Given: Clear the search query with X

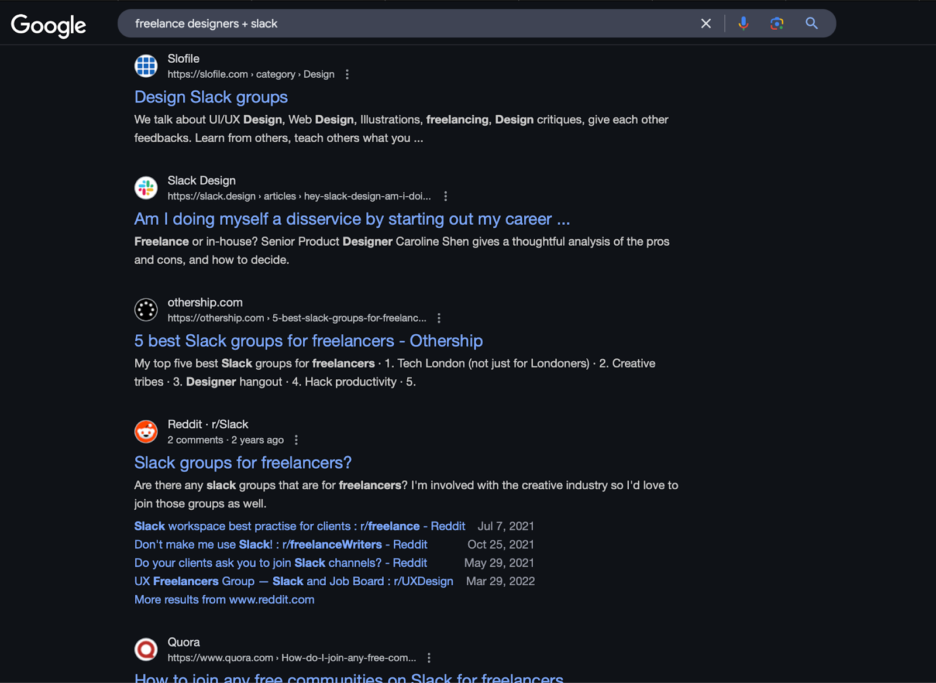Looking at the screenshot, I should tap(706, 23).
